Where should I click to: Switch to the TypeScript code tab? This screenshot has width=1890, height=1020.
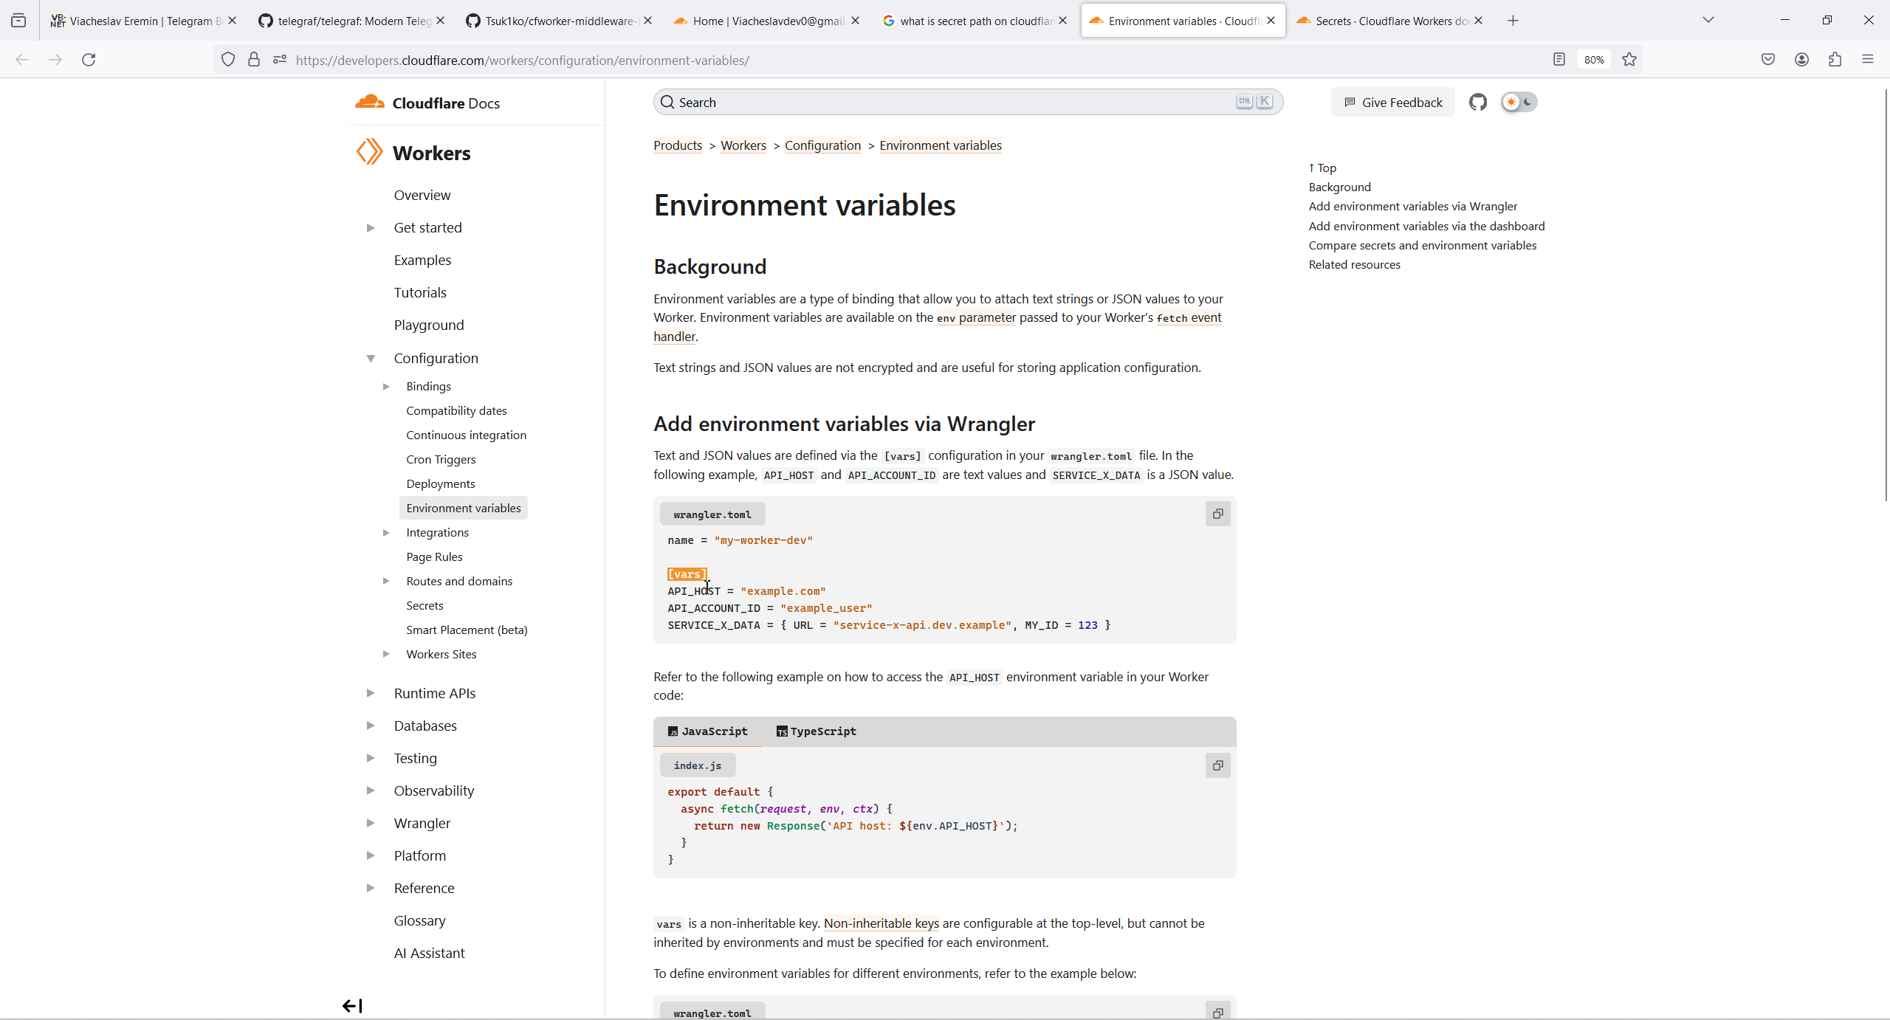(x=816, y=731)
